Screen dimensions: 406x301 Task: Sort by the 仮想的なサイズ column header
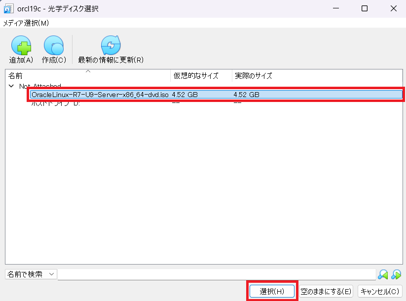point(201,76)
